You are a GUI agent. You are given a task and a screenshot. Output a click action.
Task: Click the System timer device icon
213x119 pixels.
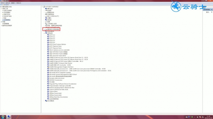[x=48, y=91]
